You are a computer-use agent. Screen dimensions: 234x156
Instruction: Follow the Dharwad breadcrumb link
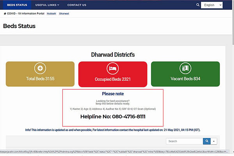64,14
